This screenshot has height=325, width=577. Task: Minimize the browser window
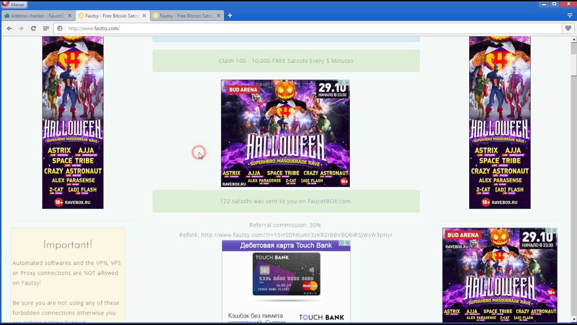[543, 4]
